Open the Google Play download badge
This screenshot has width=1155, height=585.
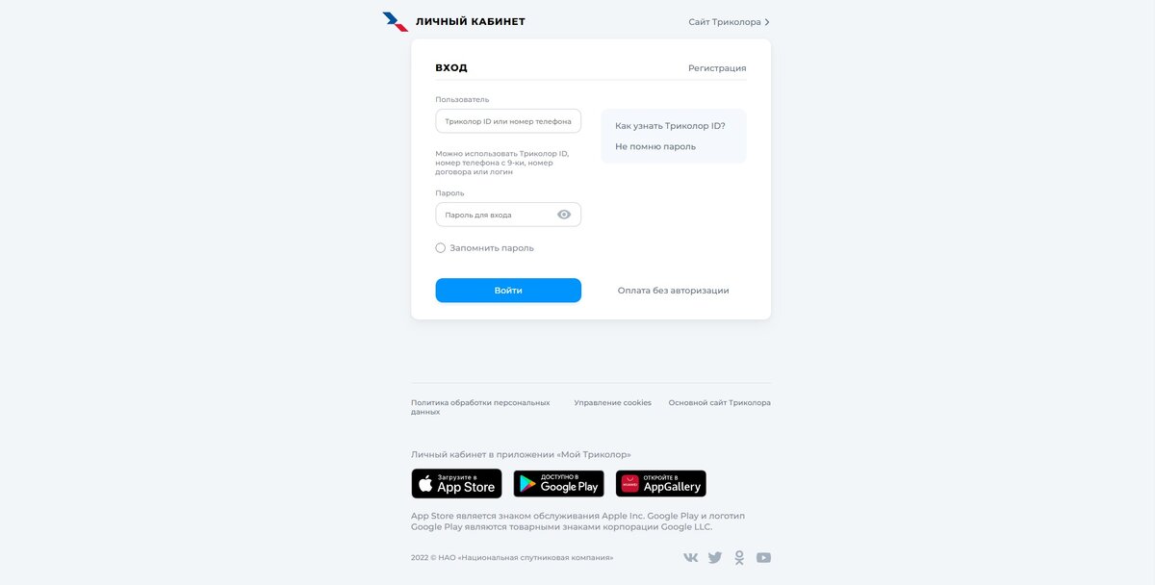pos(558,484)
